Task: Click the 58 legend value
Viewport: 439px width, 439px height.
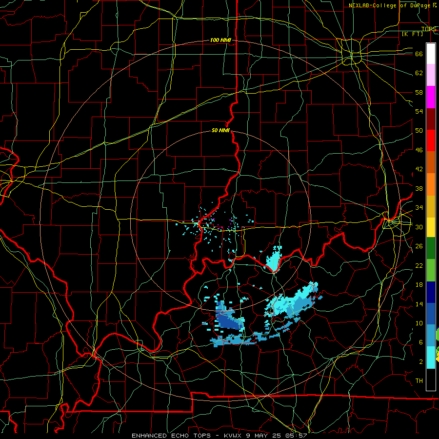Action: (419, 92)
